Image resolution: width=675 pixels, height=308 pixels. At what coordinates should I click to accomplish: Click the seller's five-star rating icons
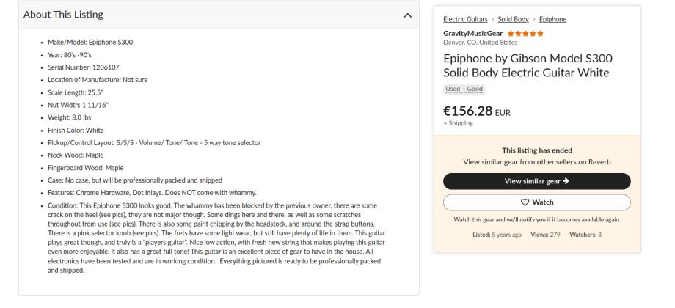pos(525,34)
